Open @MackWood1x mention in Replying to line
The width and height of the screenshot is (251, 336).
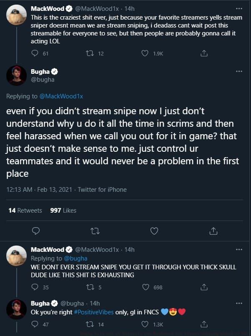pos(61,96)
